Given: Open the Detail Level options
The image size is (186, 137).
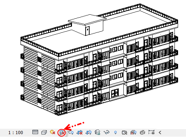Looking at the screenshot, I should [x=35, y=132].
